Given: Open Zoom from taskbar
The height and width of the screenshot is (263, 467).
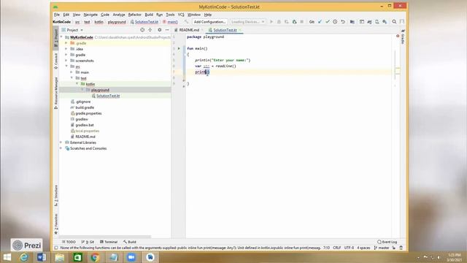Looking at the screenshot, I should (x=131, y=257).
